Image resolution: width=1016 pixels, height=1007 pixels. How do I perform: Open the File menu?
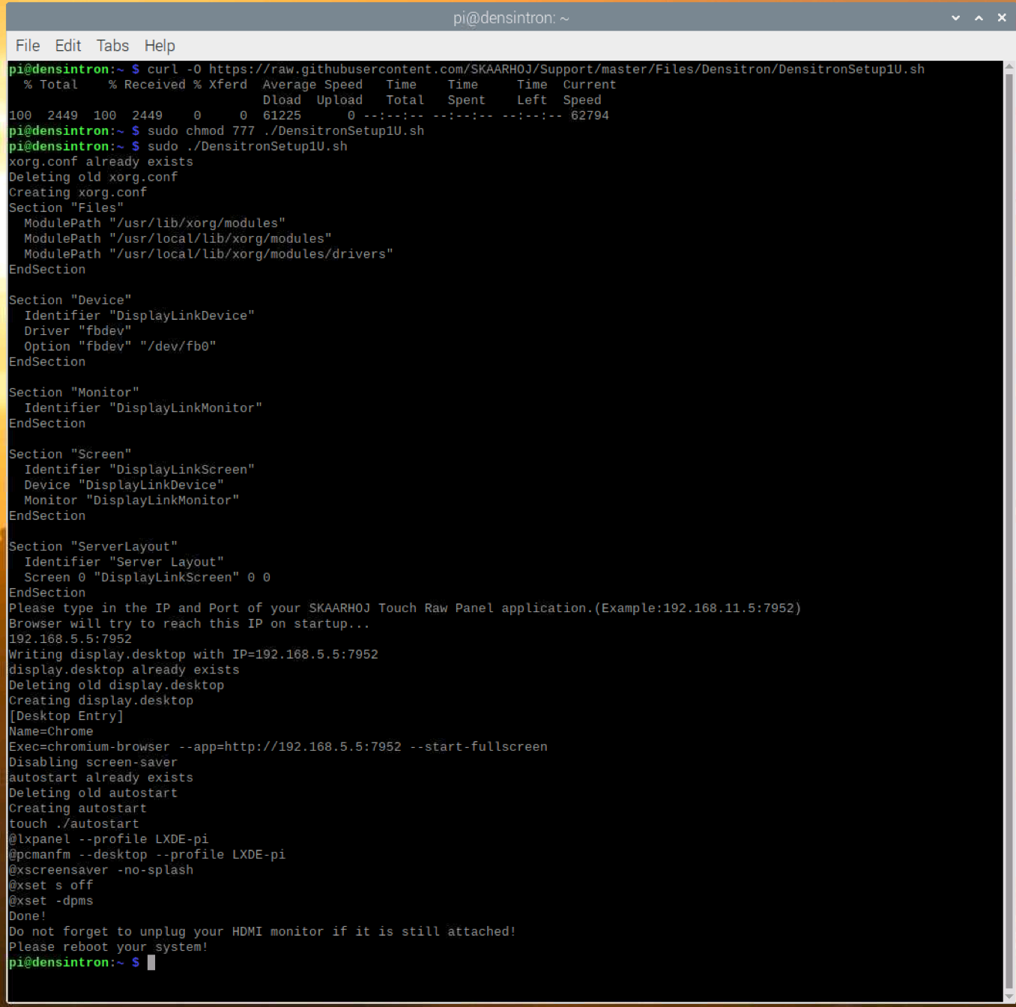[28, 46]
